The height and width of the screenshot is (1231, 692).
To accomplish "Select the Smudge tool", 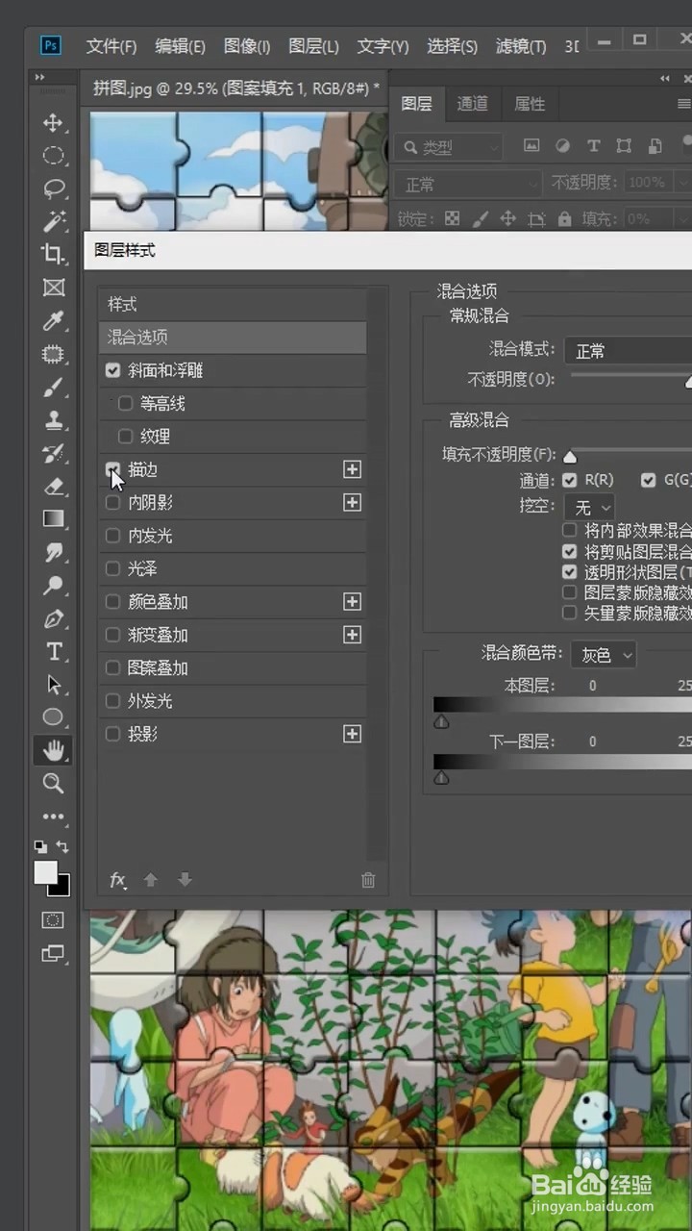I will pos(53,552).
